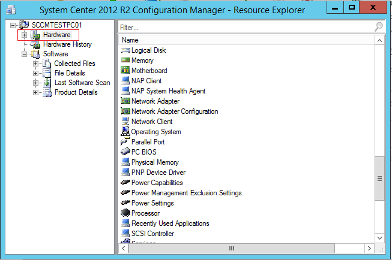Viewport: 392px width, 260px height.
Task: Click the Physical Memory icon
Action: pos(125,162)
